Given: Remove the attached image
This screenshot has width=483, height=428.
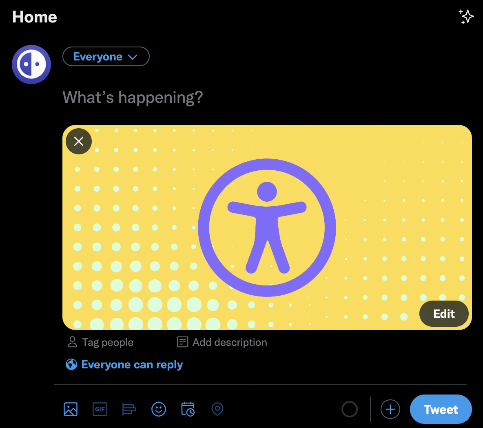Looking at the screenshot, I should coord(78,141).
